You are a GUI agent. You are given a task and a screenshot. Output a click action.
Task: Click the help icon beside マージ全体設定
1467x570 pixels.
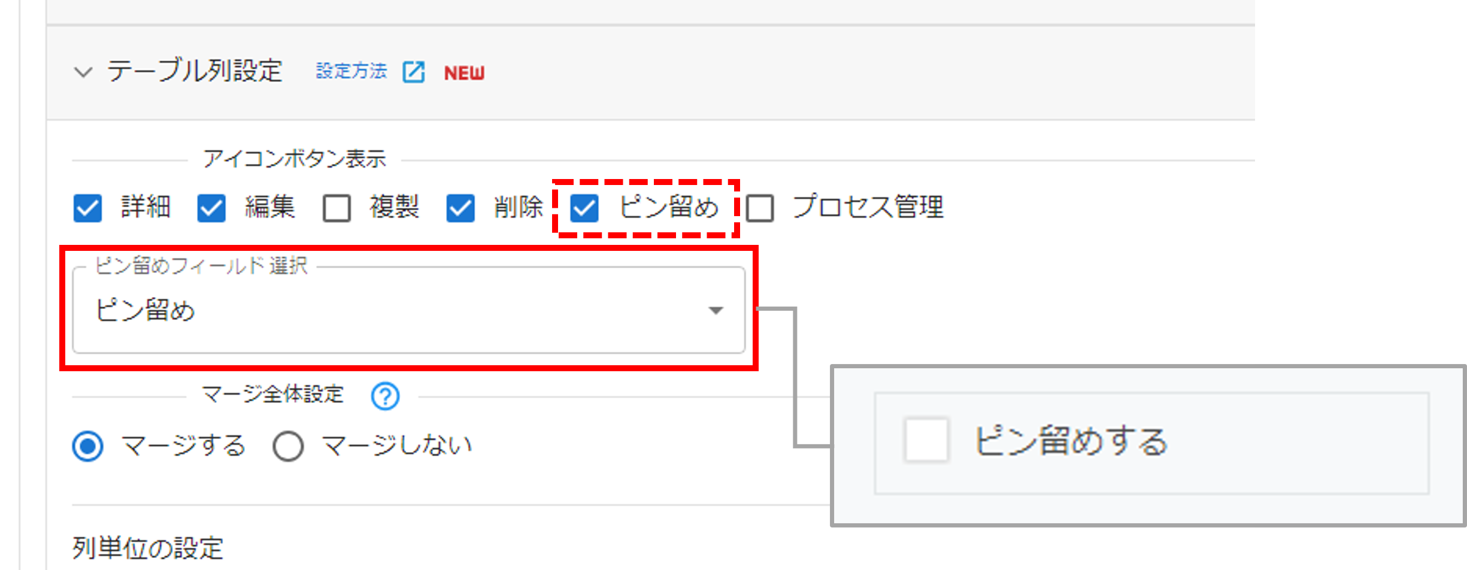tap(385, 395)
